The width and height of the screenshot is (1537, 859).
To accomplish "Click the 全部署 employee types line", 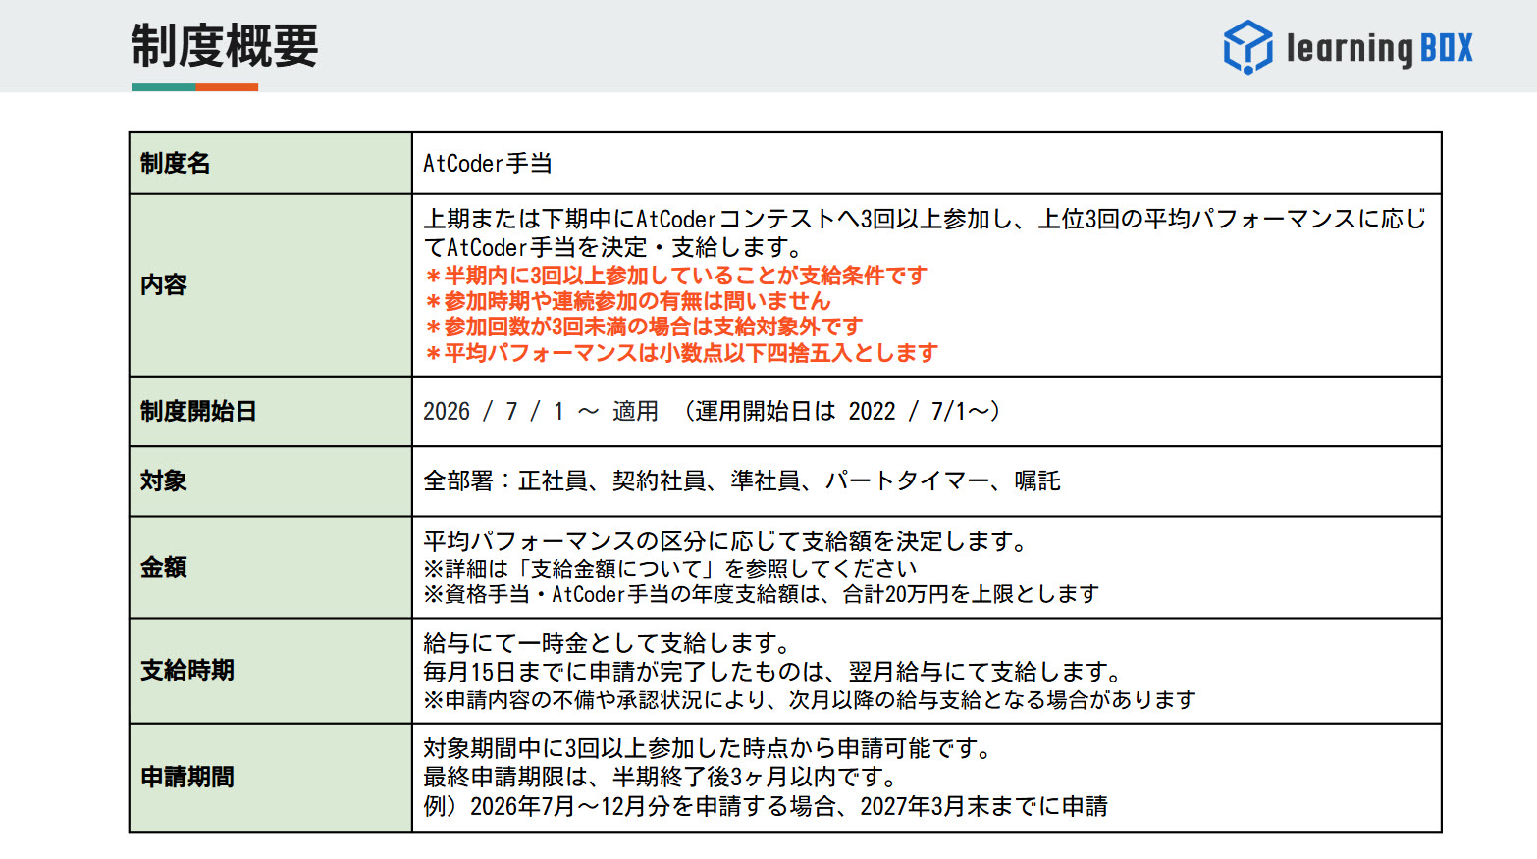I will click(742, 480).
